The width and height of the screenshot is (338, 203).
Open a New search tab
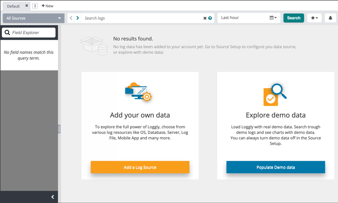(x=47, y=6)
